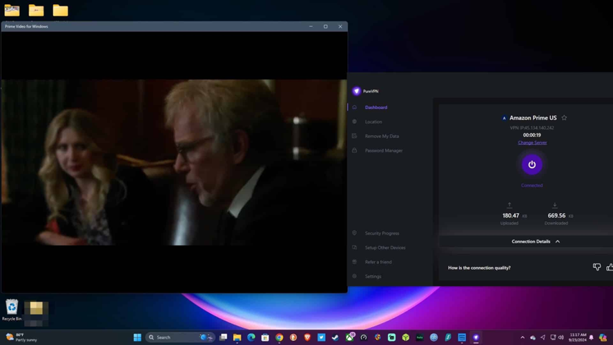613x345 pixels.
Task: Open the Recycle Bin desktop icon
Action: (12, 308)
